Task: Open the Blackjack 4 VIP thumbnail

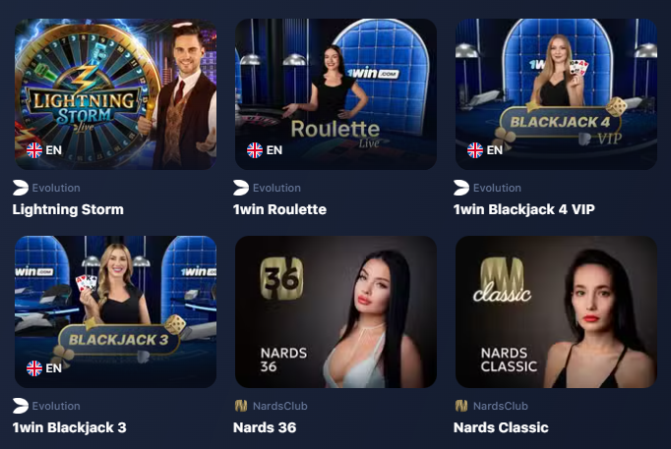Action: [556, 94]
